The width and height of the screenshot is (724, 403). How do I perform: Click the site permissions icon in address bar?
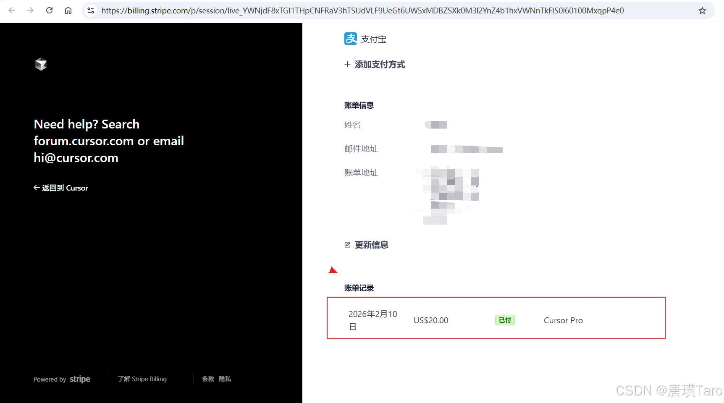click(x=91, y=10)
